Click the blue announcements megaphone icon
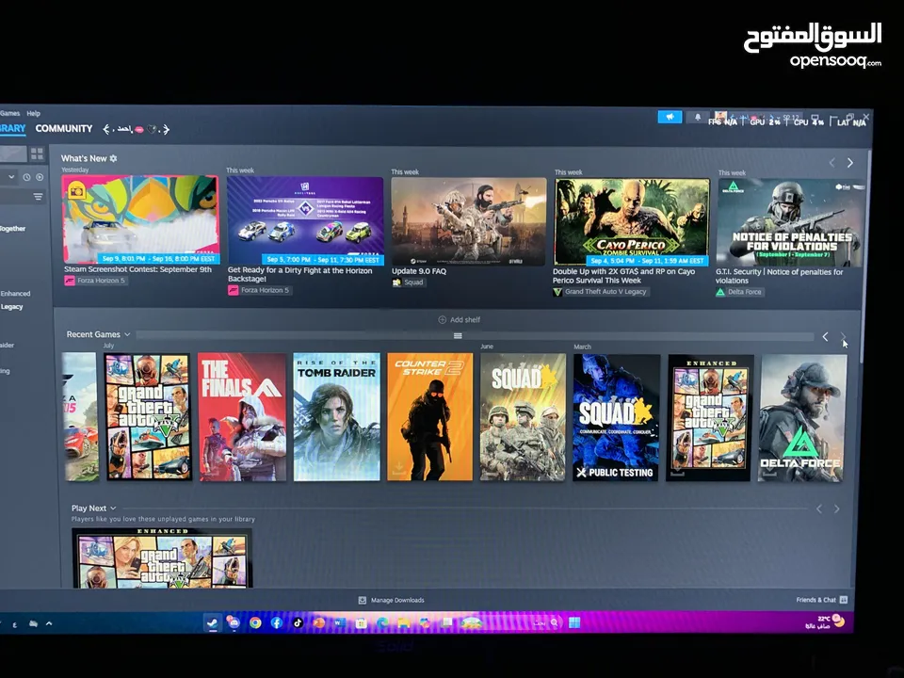 click(x=670, y=117)
